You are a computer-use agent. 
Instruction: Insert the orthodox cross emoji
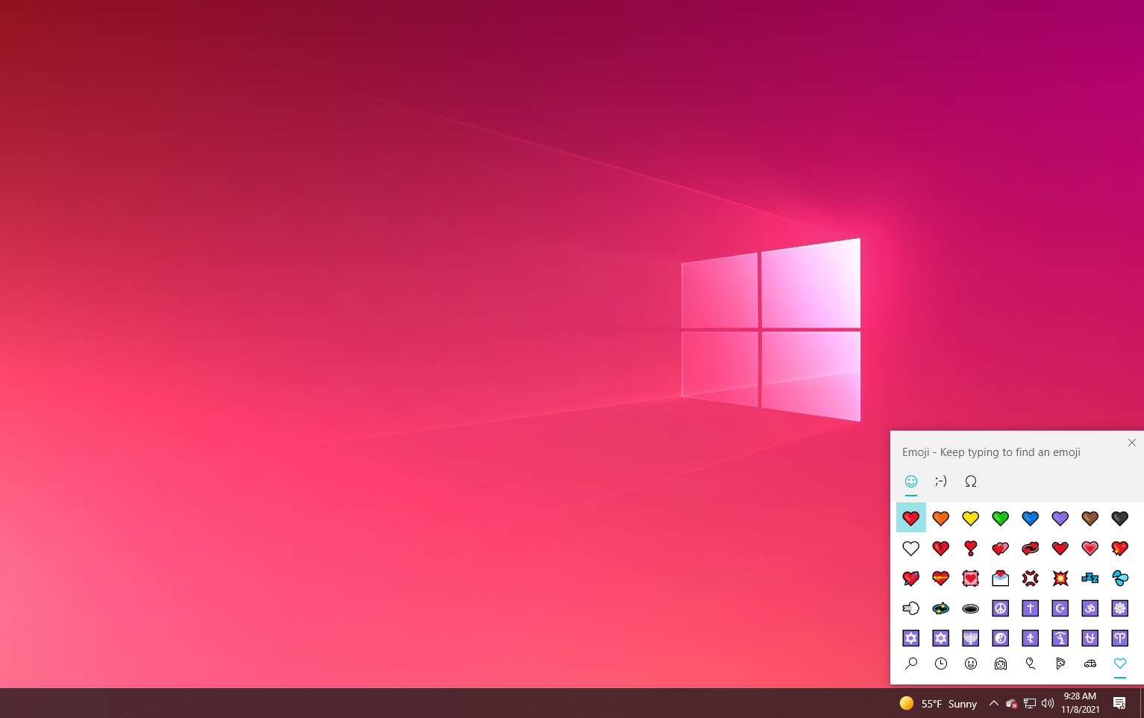click(x=1031, y=638)
